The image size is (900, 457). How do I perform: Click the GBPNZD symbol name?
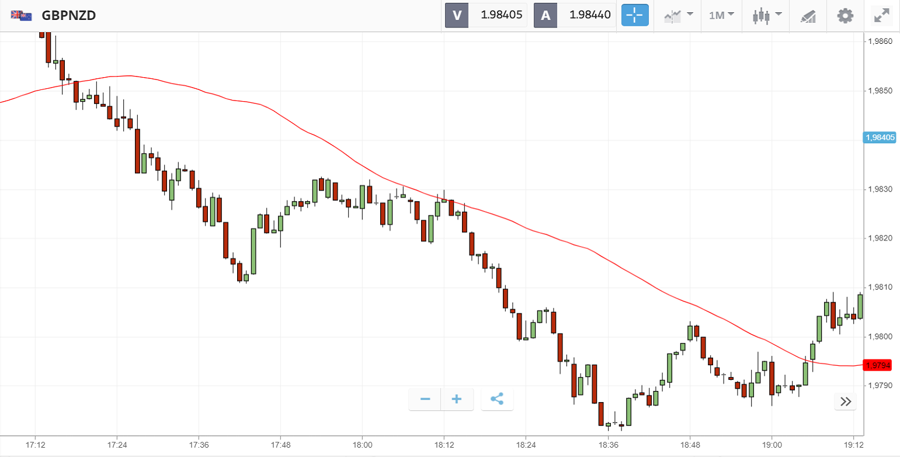click(69, 15)
